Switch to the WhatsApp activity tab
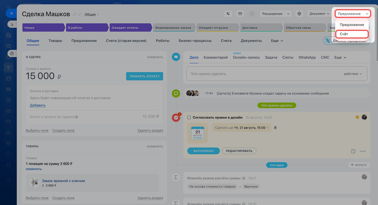 point(307,57)
